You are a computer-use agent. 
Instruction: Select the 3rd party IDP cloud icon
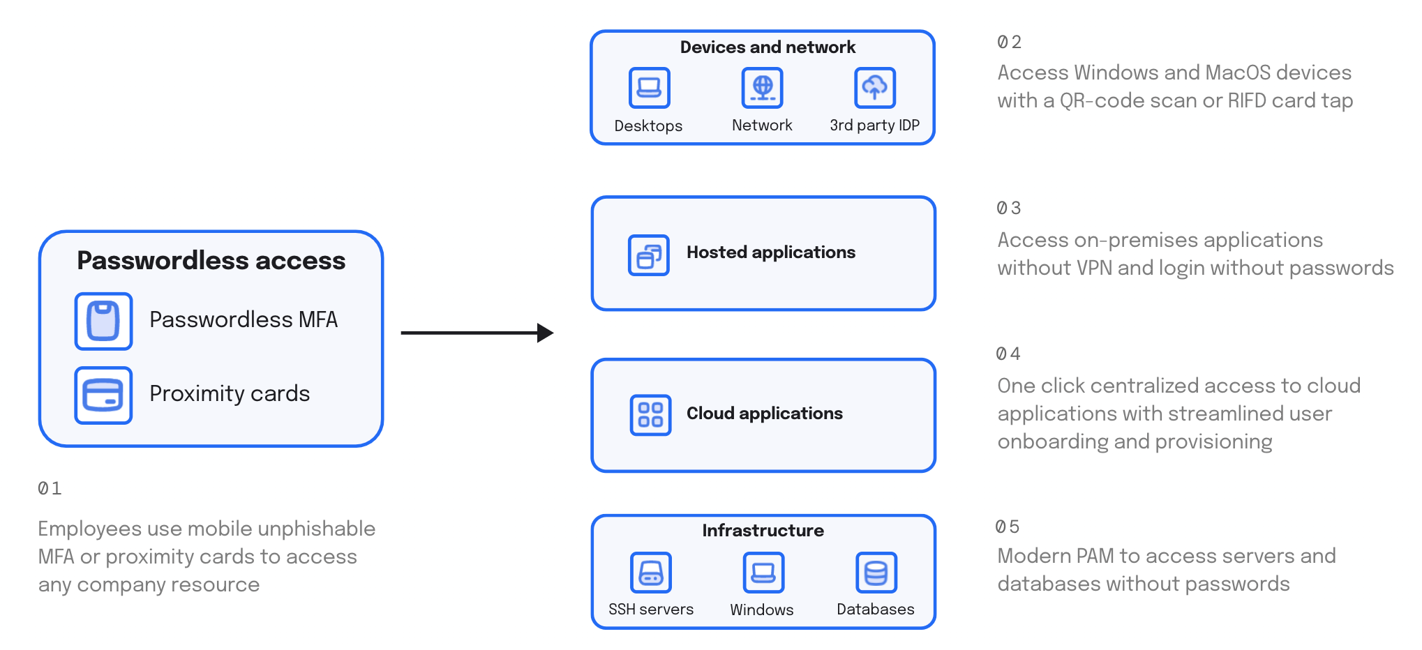tap(874, 88)
